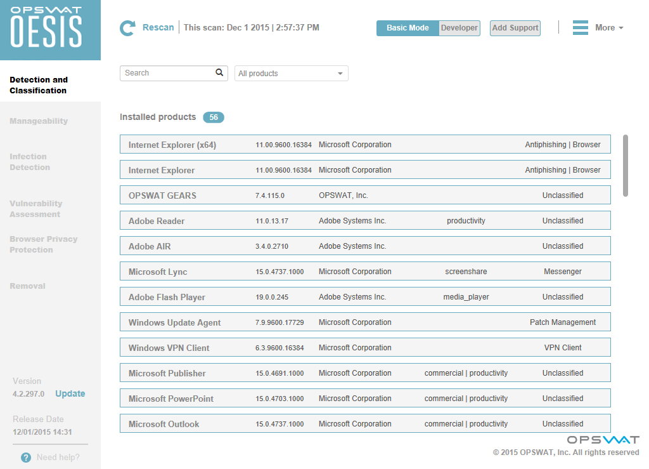Image resolution: width=649 pixels, height=469 pixels.
Task: Click the Rescan link
Action: [158, 27]
